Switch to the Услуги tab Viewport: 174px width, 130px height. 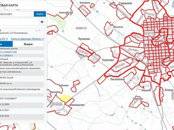pyautogui.click(x=28, y=44)
